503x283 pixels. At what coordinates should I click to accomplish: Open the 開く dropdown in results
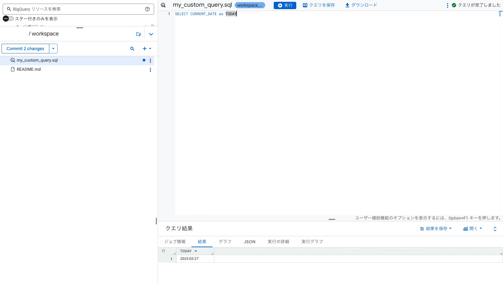pyautogui.click(x=473, y=229)
